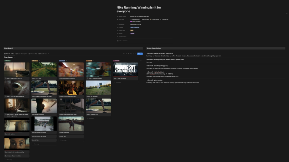
Task: Open the page icon on slow shutter again card
Action: coord(87,78)
